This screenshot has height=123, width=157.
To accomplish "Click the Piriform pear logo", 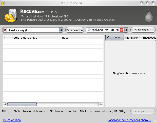I will [x=149, y=16].
